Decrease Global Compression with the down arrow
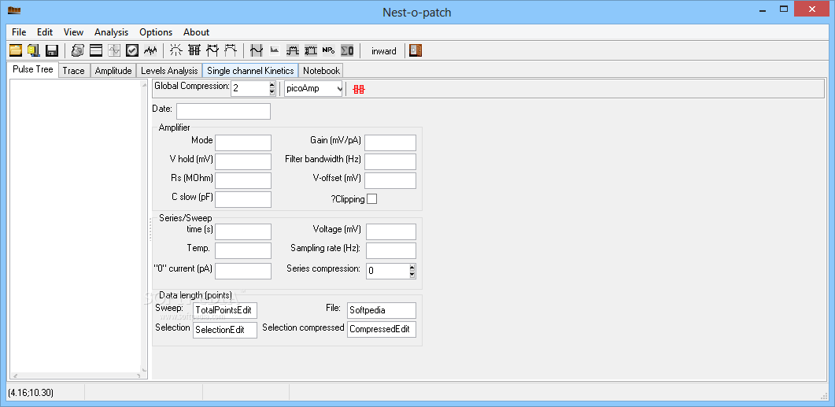 point(272,92)
